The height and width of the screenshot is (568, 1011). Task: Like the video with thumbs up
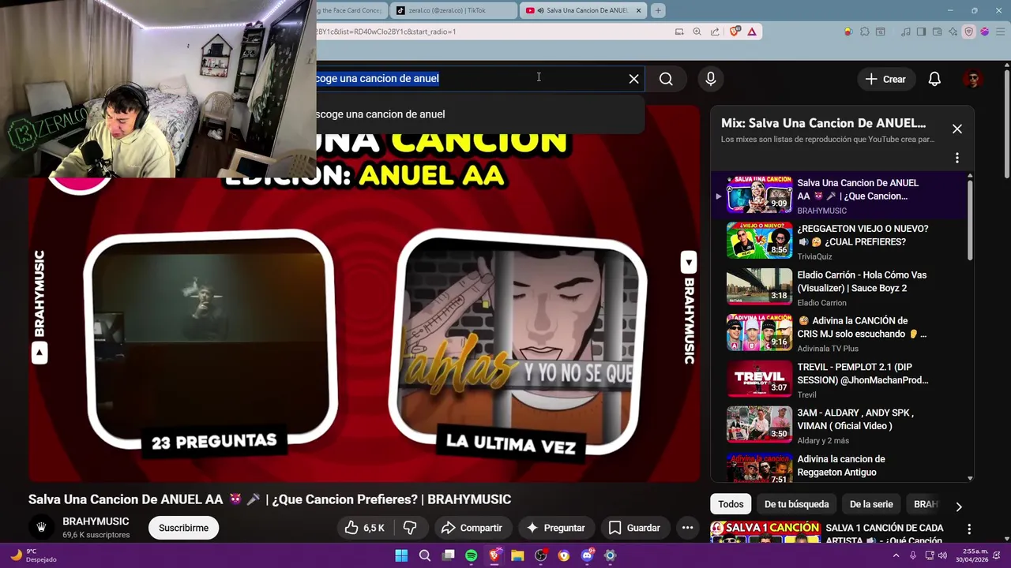(365, 528)
